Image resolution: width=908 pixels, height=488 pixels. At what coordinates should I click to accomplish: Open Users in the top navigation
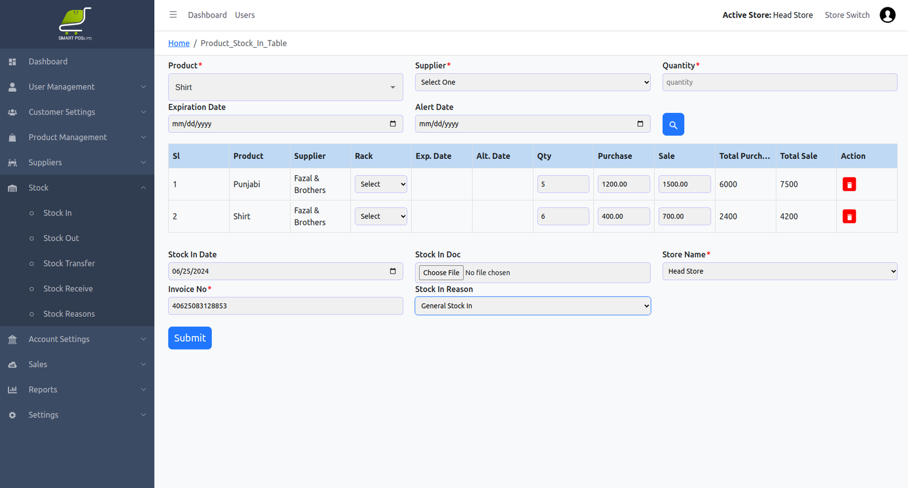point(245,15)
